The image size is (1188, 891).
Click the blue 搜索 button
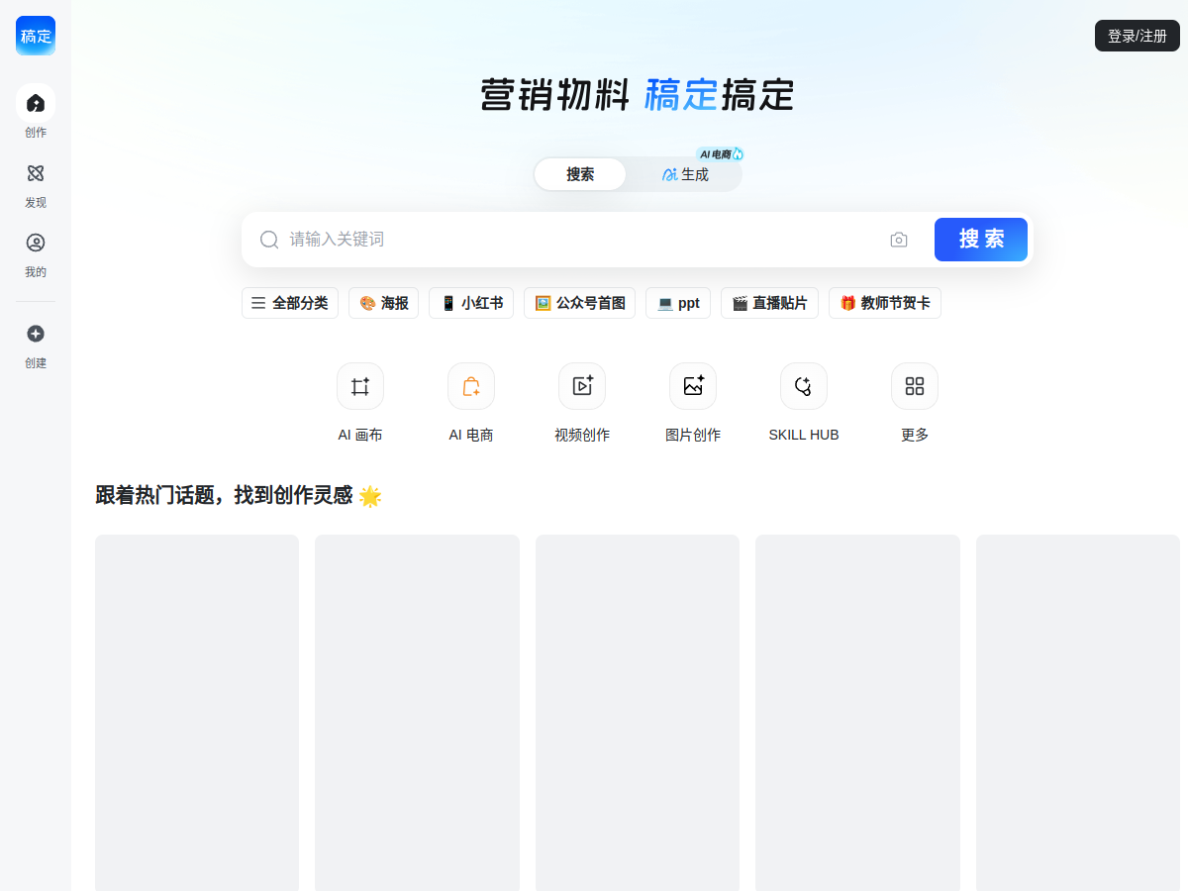[981, 240]
